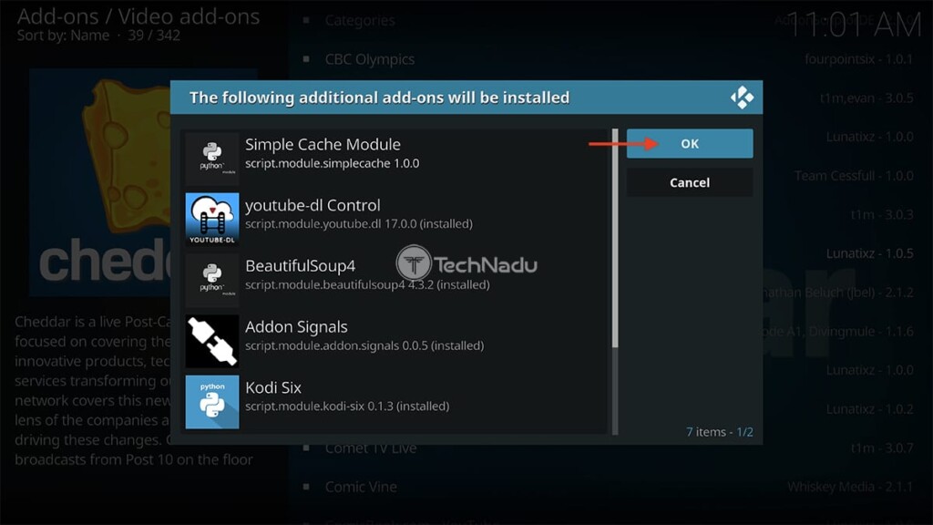This screenshot has height=525, width=933.
Task: Click script.module.simplecache 1.0.0 text
Action: pos(332,163)
